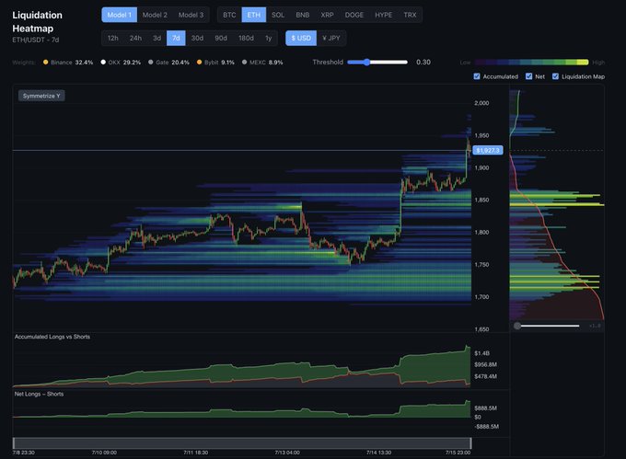This screenshot has height=459, width=626.
Task: Switch currency to ¥ JPY
Action: click(331, 38)
